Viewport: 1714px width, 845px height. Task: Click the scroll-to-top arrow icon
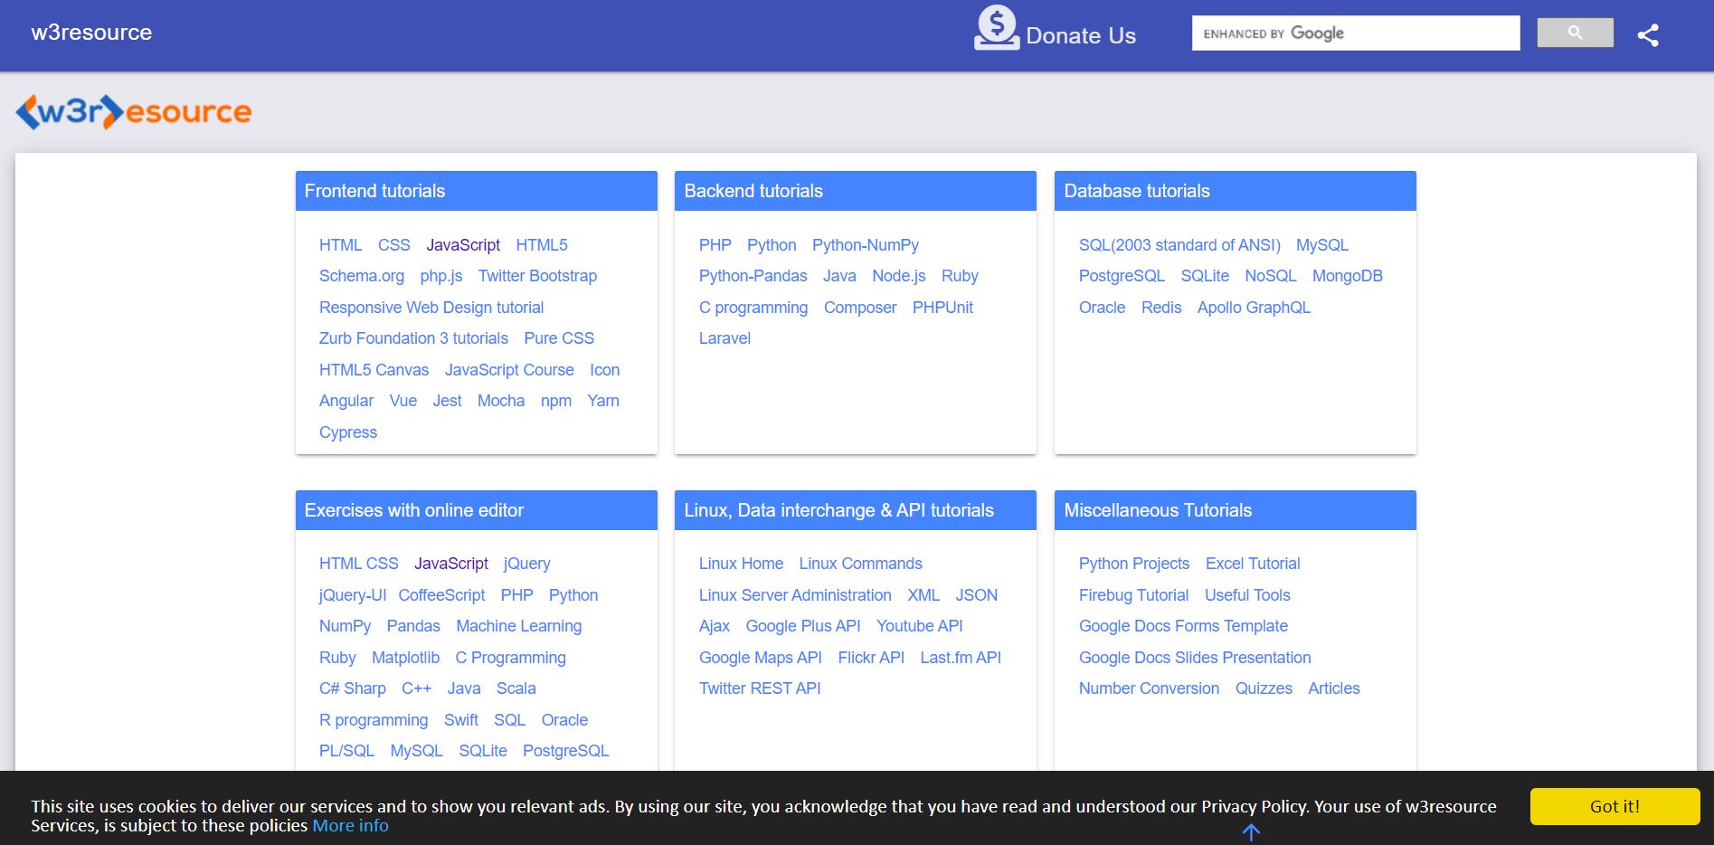[1251, 832]
